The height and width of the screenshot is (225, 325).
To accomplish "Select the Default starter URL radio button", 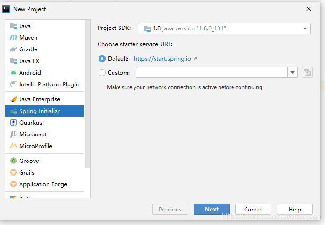I will 102,59.
